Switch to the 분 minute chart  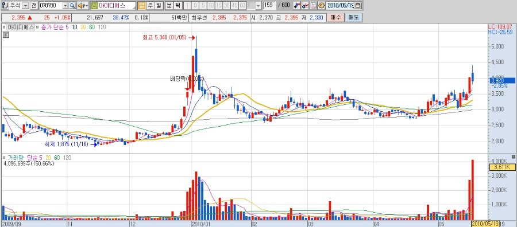point(169,6)
